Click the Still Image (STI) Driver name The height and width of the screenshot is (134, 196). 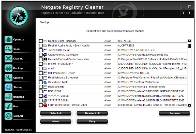pyautogui.click(x=61, y=73)
